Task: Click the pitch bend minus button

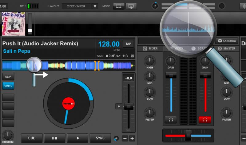Action: pos(125,139)
